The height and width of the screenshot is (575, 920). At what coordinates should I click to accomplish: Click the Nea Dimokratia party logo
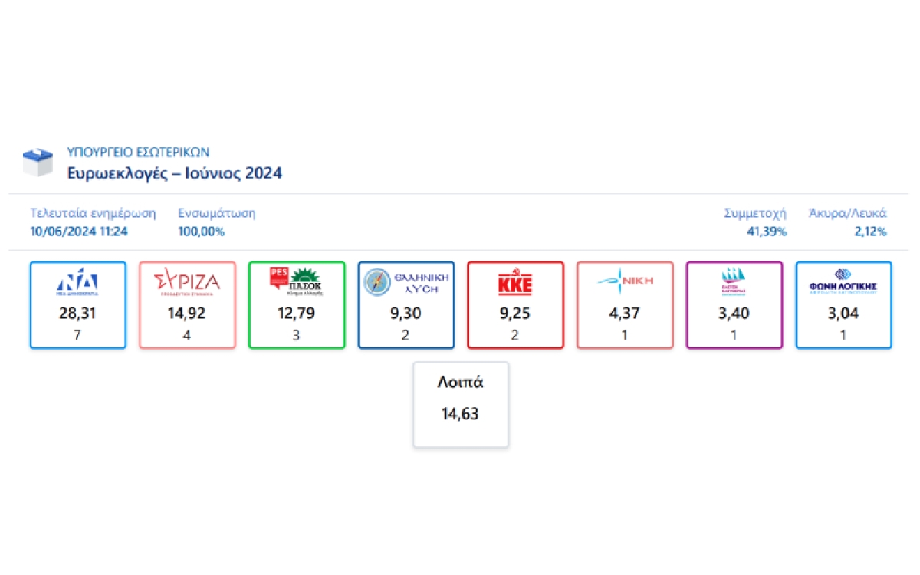click(x=78, y=283)
